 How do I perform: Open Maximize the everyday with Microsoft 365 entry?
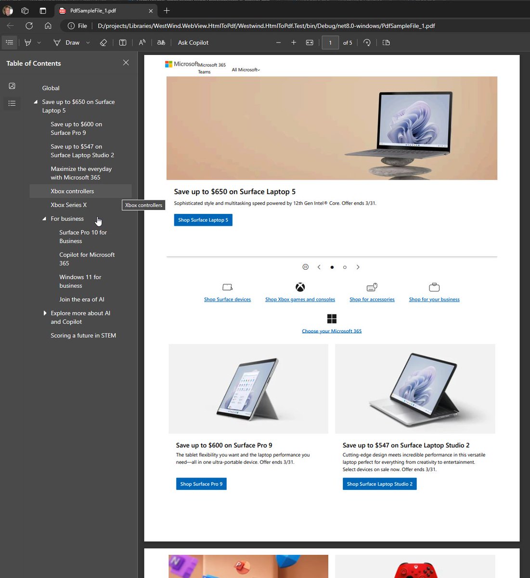[81, 173]
